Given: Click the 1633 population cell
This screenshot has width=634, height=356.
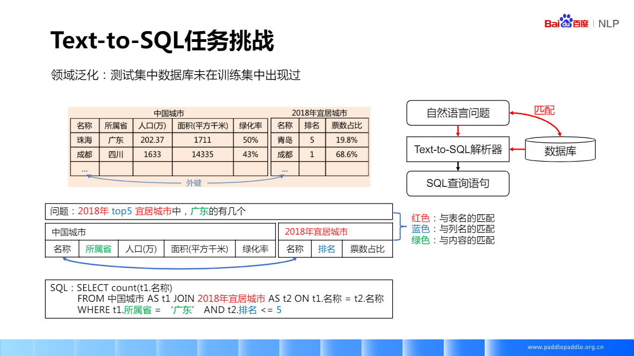Looking at the screenshot, I should pos(153,154).
